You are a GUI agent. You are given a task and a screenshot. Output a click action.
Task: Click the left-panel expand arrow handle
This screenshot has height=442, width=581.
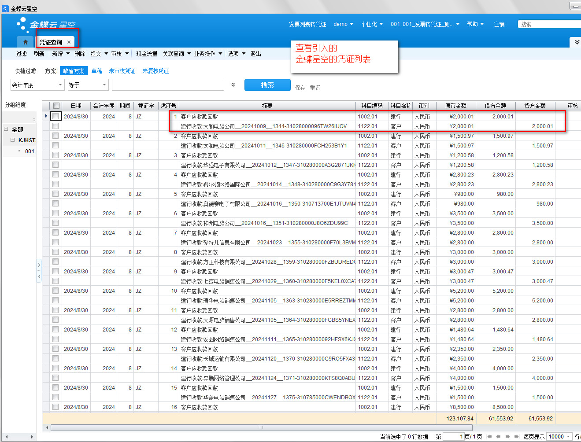pyautogui.click(x=39, y=265)
